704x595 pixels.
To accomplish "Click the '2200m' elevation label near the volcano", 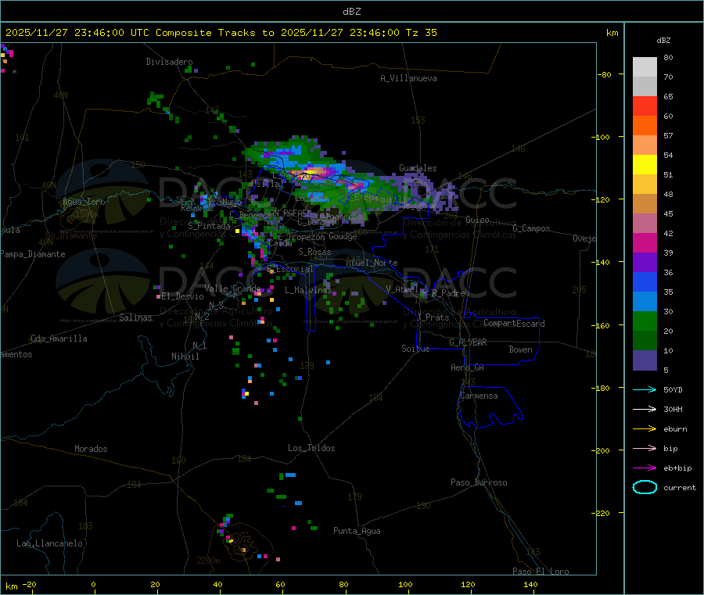I will point(208,561).
